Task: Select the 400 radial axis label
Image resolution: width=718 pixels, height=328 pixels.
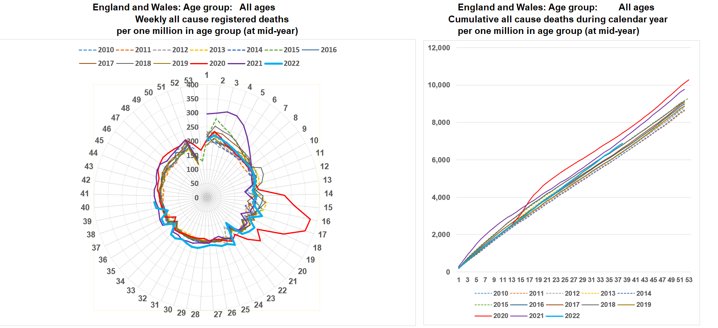Action: pyautogui.click(x=192, y=85)
